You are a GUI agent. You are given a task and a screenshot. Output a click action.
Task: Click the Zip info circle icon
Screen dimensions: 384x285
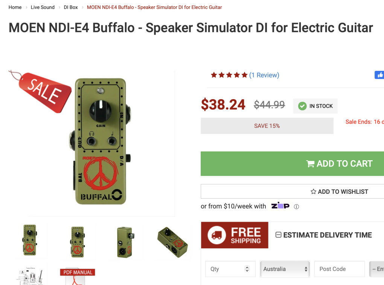(x=296, y=207)
